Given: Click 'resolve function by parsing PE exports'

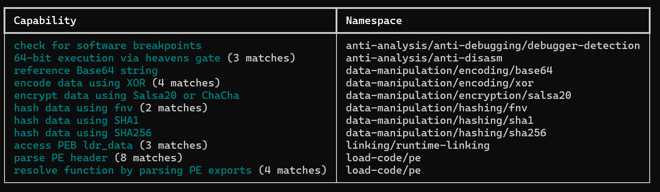Looking at the screenshot, I should (x=133, y=170).
